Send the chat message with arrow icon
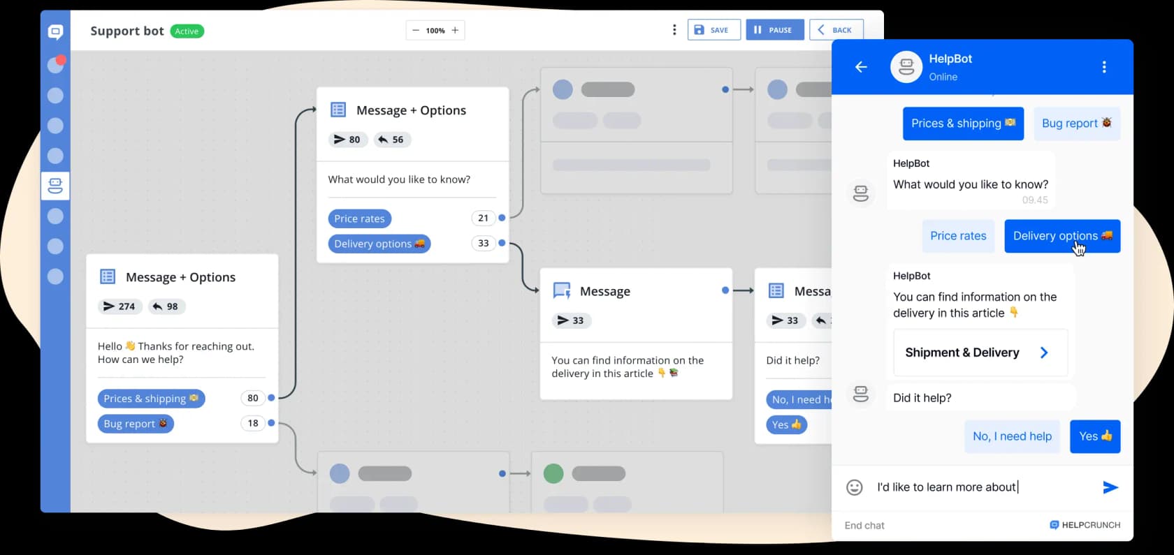The width and height of the screenshot is (1174, 555). pyautogui.click(x=1110, y=487)
